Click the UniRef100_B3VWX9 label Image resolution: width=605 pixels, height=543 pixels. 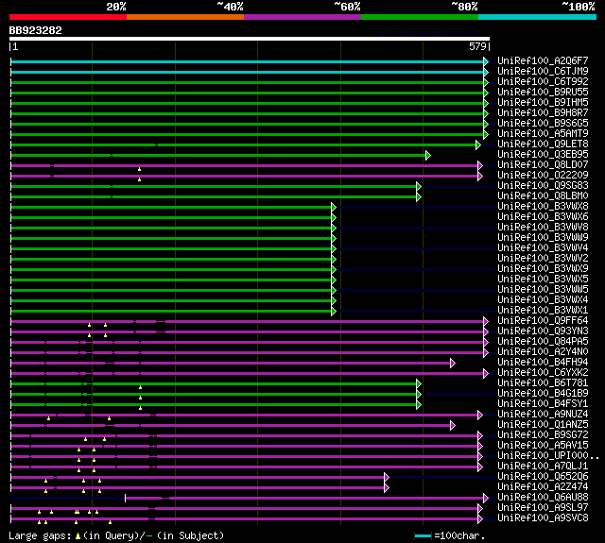click(543, 269)
